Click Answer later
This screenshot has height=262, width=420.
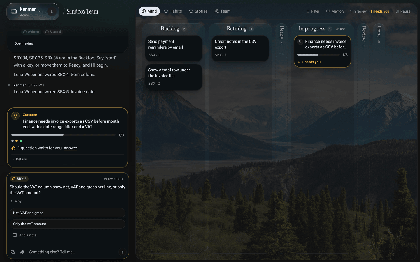pos(114,179)
